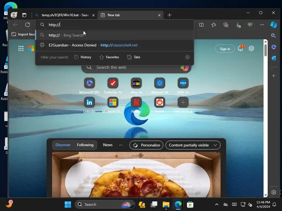The image size is (282, 211).
Task: Click Import favorites on the bookmarks bar
Action: click(23, 34)
